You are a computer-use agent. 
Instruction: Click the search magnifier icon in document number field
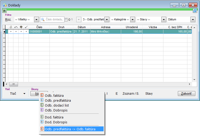click(x=43, y=20)
